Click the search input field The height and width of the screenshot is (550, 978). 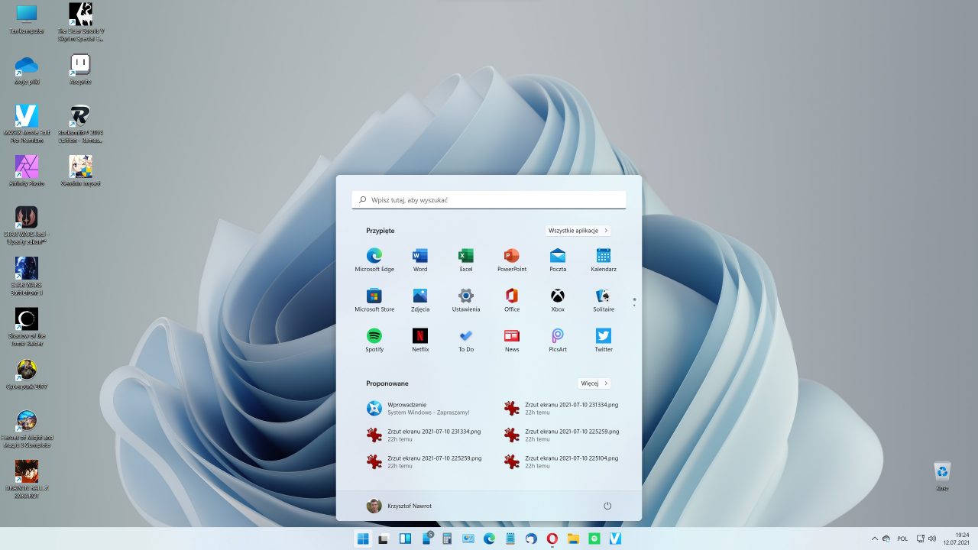click(x=488, y=199)
